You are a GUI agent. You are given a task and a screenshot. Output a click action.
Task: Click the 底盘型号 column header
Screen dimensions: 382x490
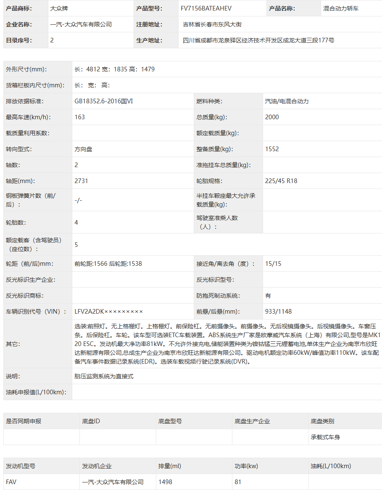[170, 421]
